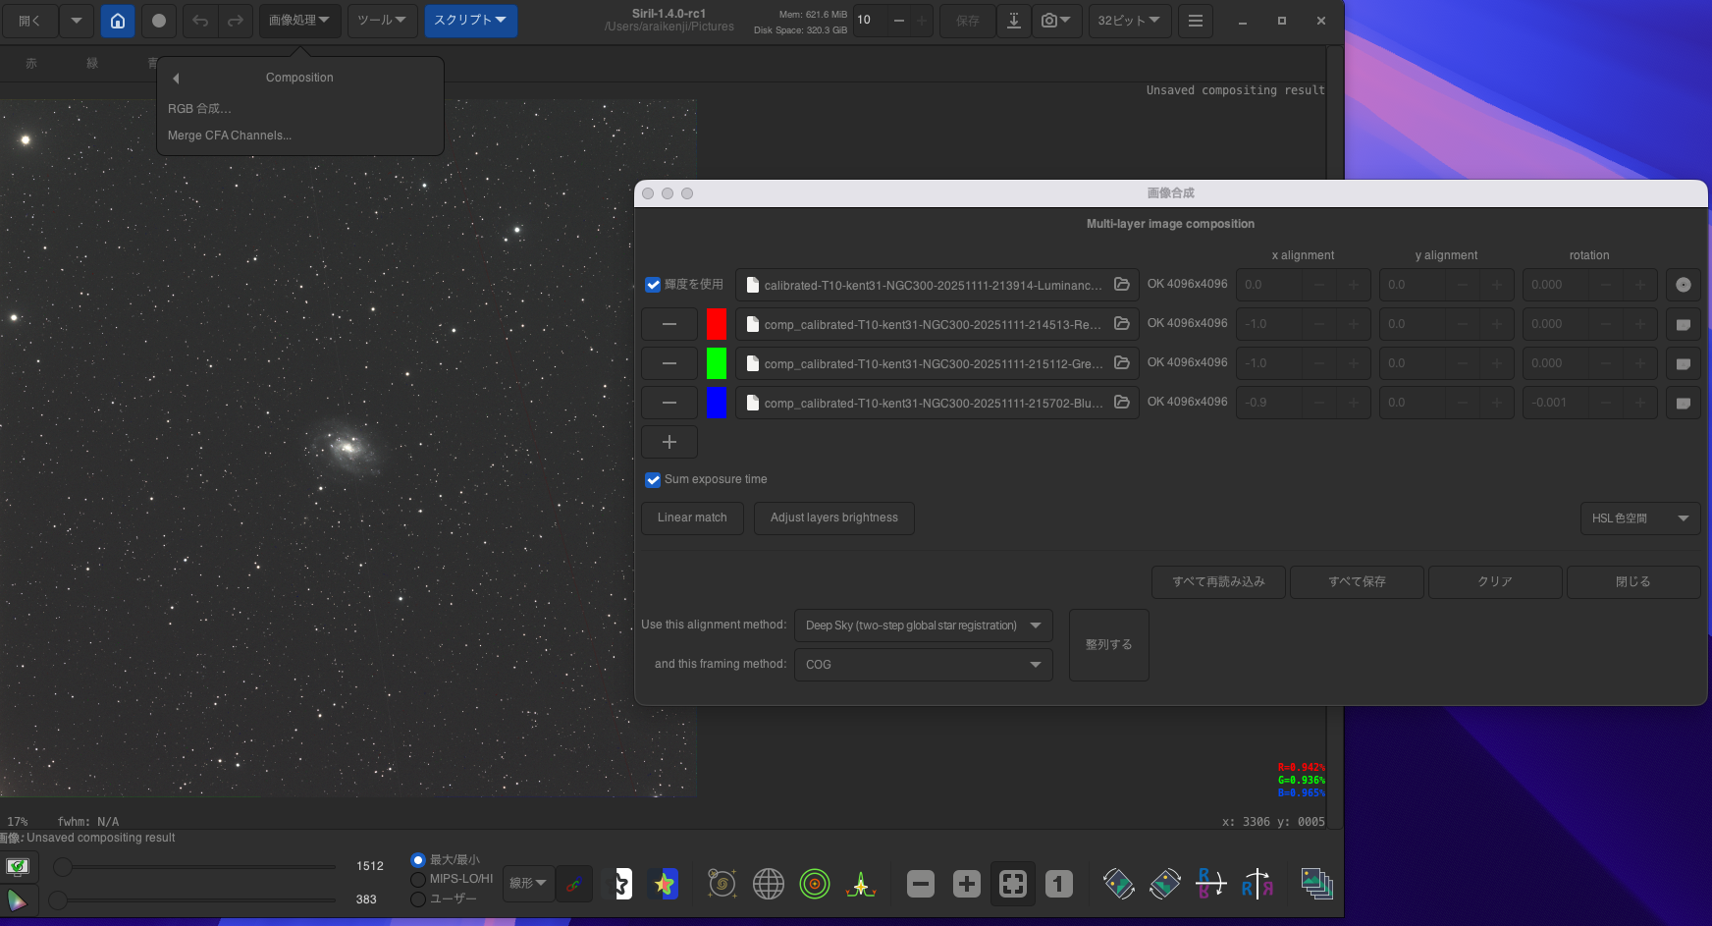Viewport: 1712px width, 926px height.
Task: Select Merge CFA Channels menu entry
Action: [x=230, y=136]
